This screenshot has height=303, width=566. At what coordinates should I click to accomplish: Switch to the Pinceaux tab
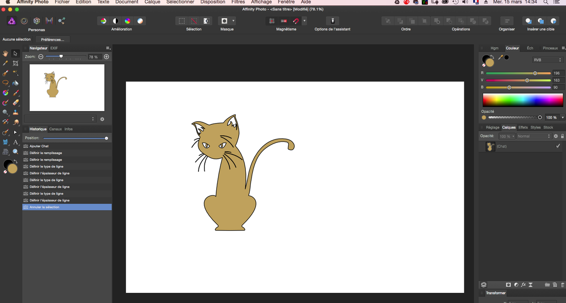pyautogui.click(x=550, y=48)
